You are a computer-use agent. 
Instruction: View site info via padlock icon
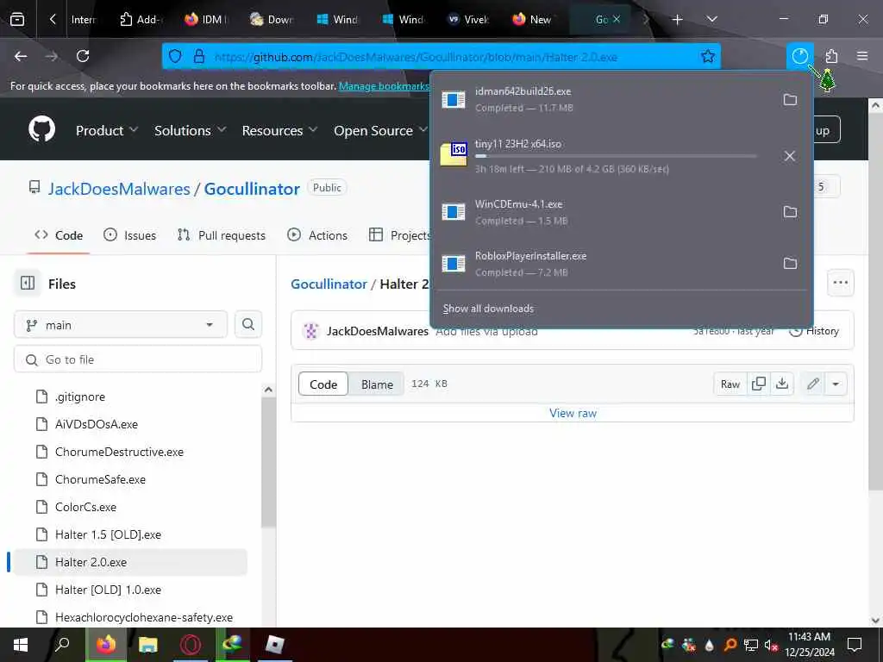[199, 56]
